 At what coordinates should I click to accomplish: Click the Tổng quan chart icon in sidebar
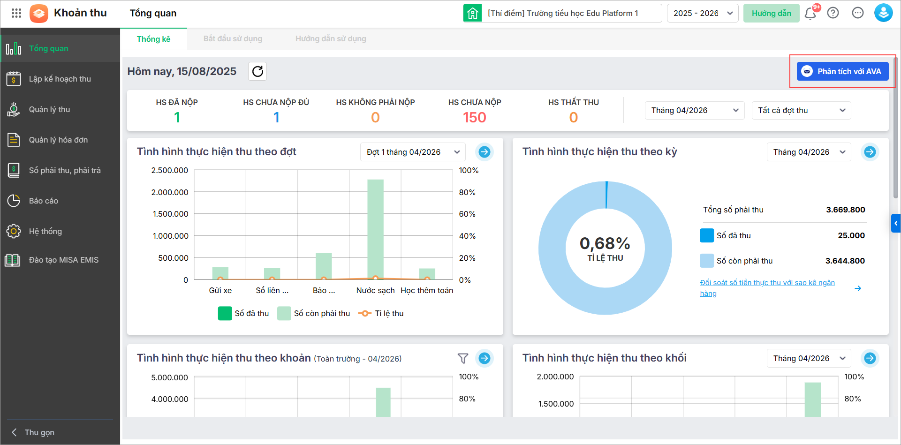[x=14, y=48]
